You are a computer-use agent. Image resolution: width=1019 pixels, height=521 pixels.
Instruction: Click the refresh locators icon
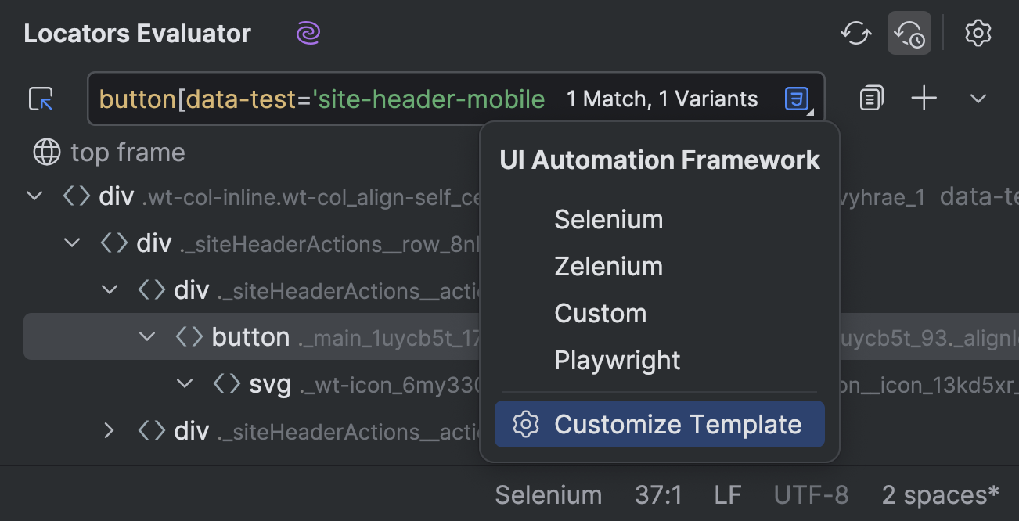point(855,33)
